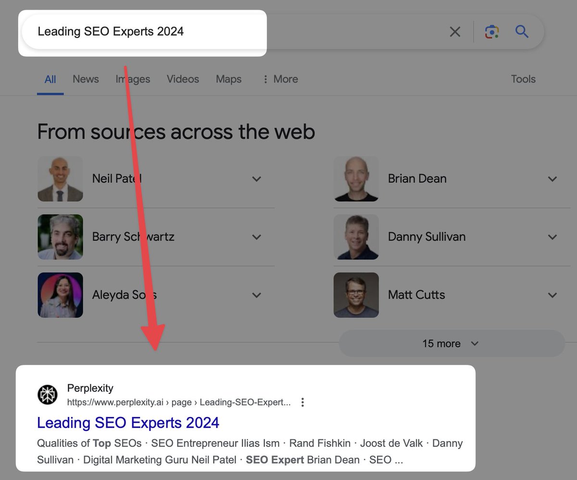
Task: Expand the Brian Dean entry chevron
Action: pos(552,179)
